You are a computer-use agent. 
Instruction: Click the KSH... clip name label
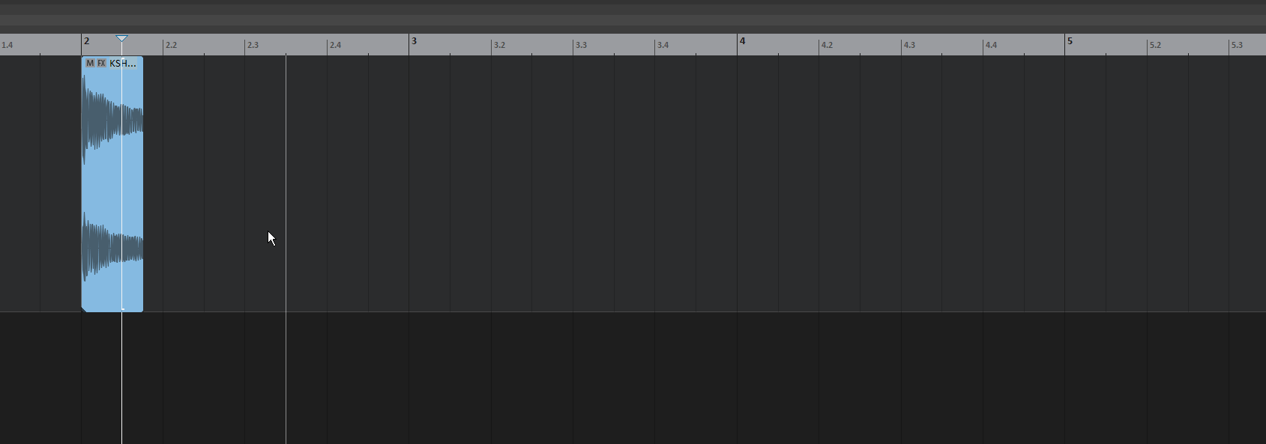point(123,64)
